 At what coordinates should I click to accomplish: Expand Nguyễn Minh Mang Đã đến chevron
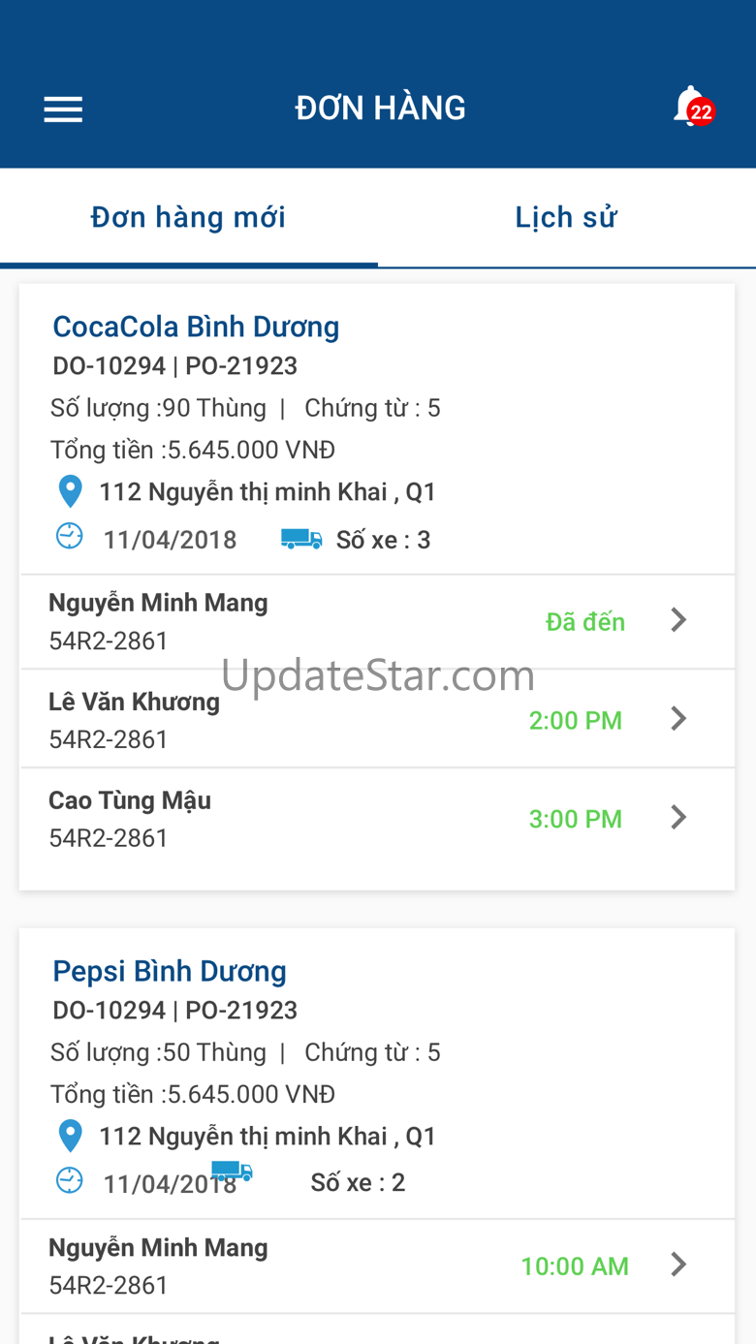pos(679,620)
